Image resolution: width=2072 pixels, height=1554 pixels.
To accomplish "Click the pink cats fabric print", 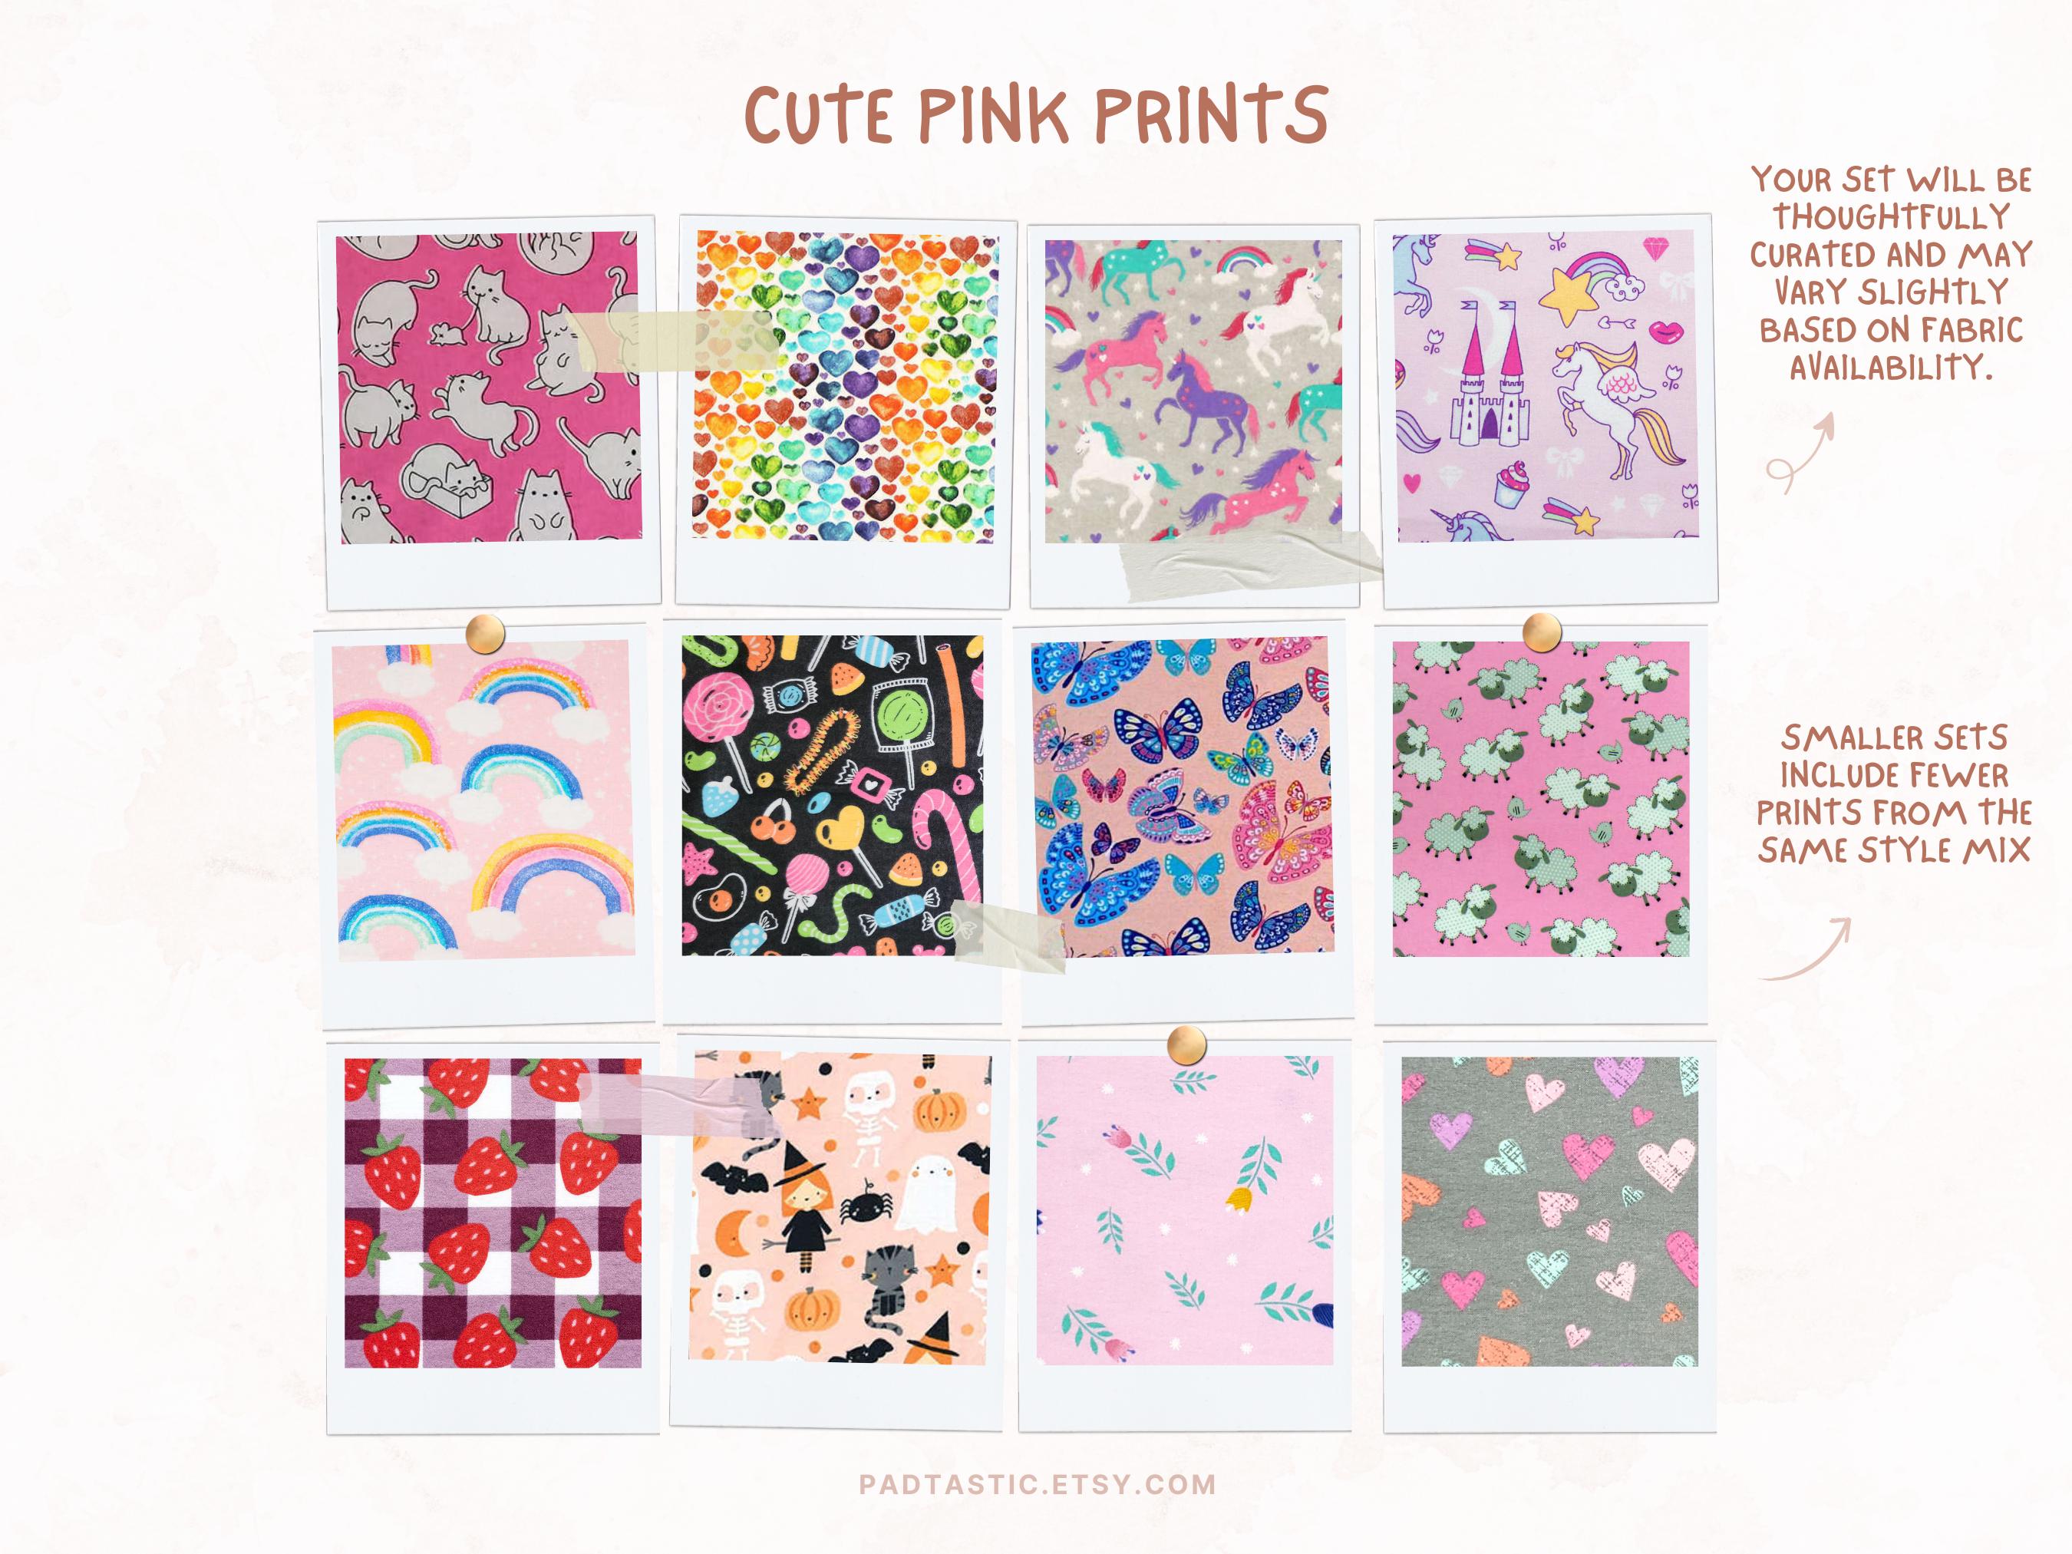I will [x=487, y=387].
